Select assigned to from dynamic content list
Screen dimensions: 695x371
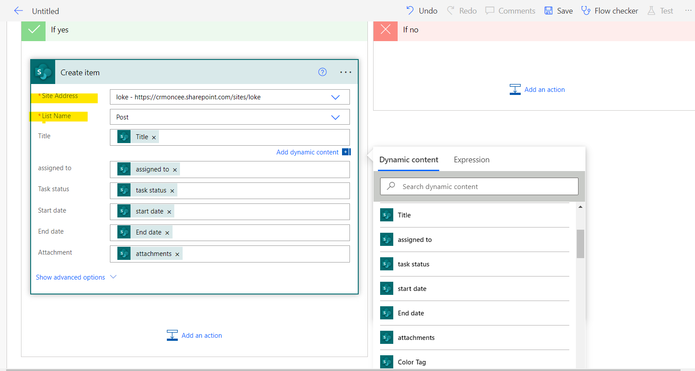[474, 240]
